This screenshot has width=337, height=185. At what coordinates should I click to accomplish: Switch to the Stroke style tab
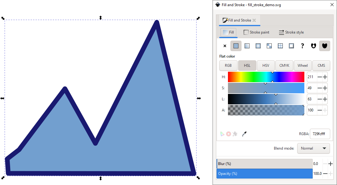291,32
